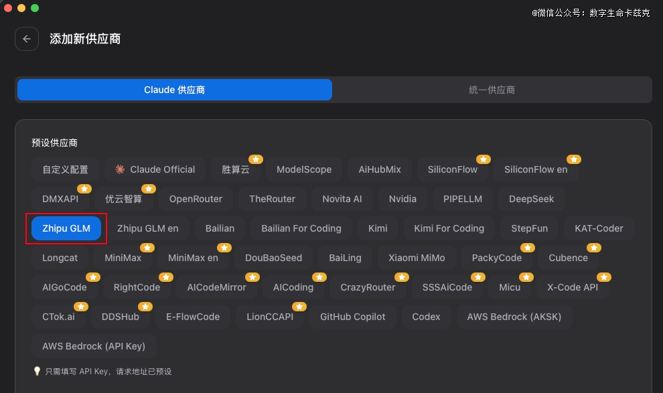Viewport: 663px width, 393px height.
Task: Click the star badge on PackyCode
Action: 528,248
